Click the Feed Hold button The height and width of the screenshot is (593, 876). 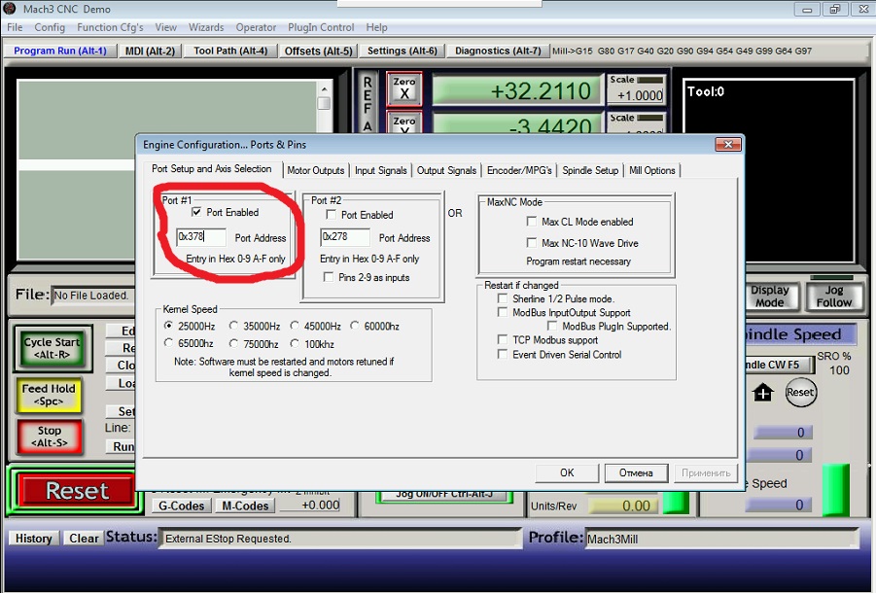(49, 395)
